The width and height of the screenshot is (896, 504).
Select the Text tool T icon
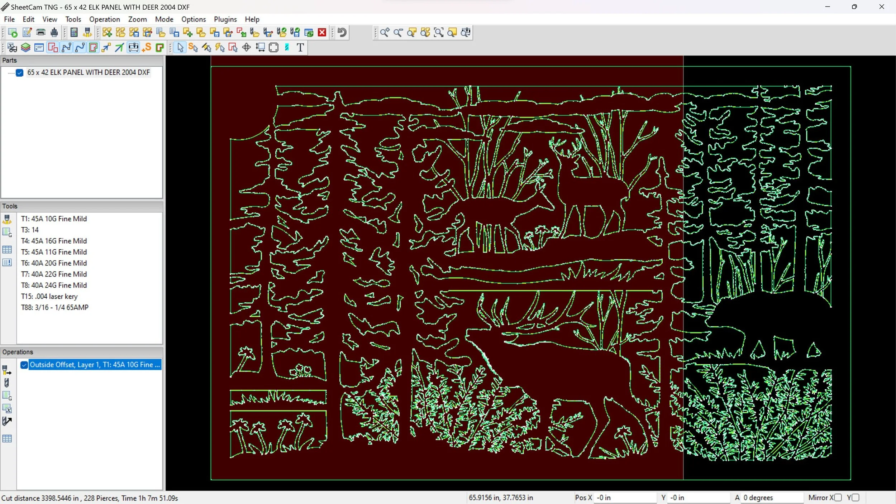tap(300, 47)
